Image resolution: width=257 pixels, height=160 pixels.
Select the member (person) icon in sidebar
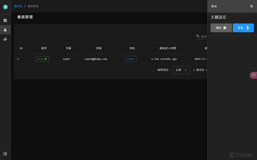[x=5, y=30]
